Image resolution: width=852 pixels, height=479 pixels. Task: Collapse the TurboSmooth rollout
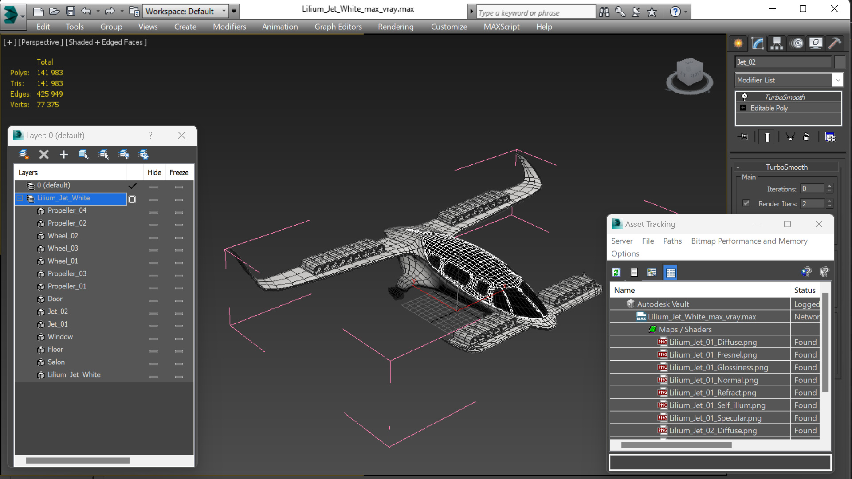[738, 167]
